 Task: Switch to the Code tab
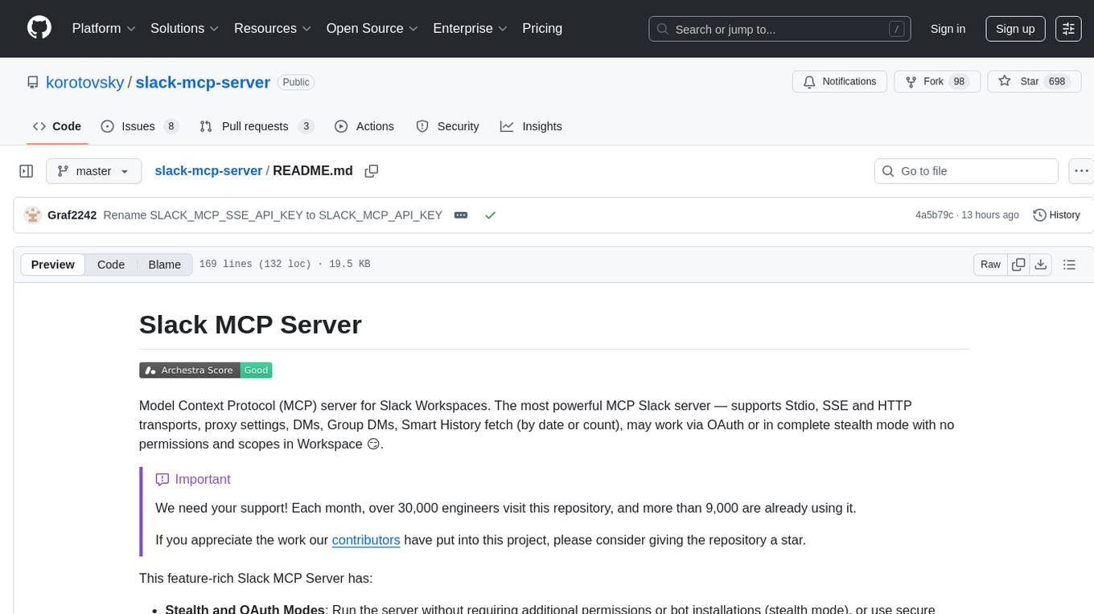[57, 126]
